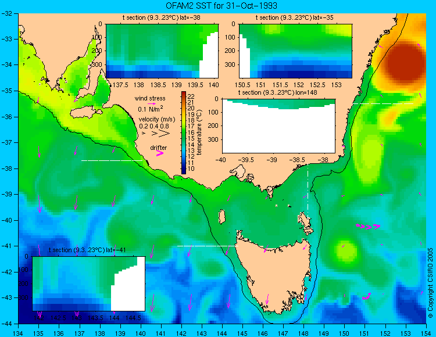The width and height of the screenshot is (436, 337).
Task: Click the magenta drifter track near 151°E, -43
Action: point(367,297)
